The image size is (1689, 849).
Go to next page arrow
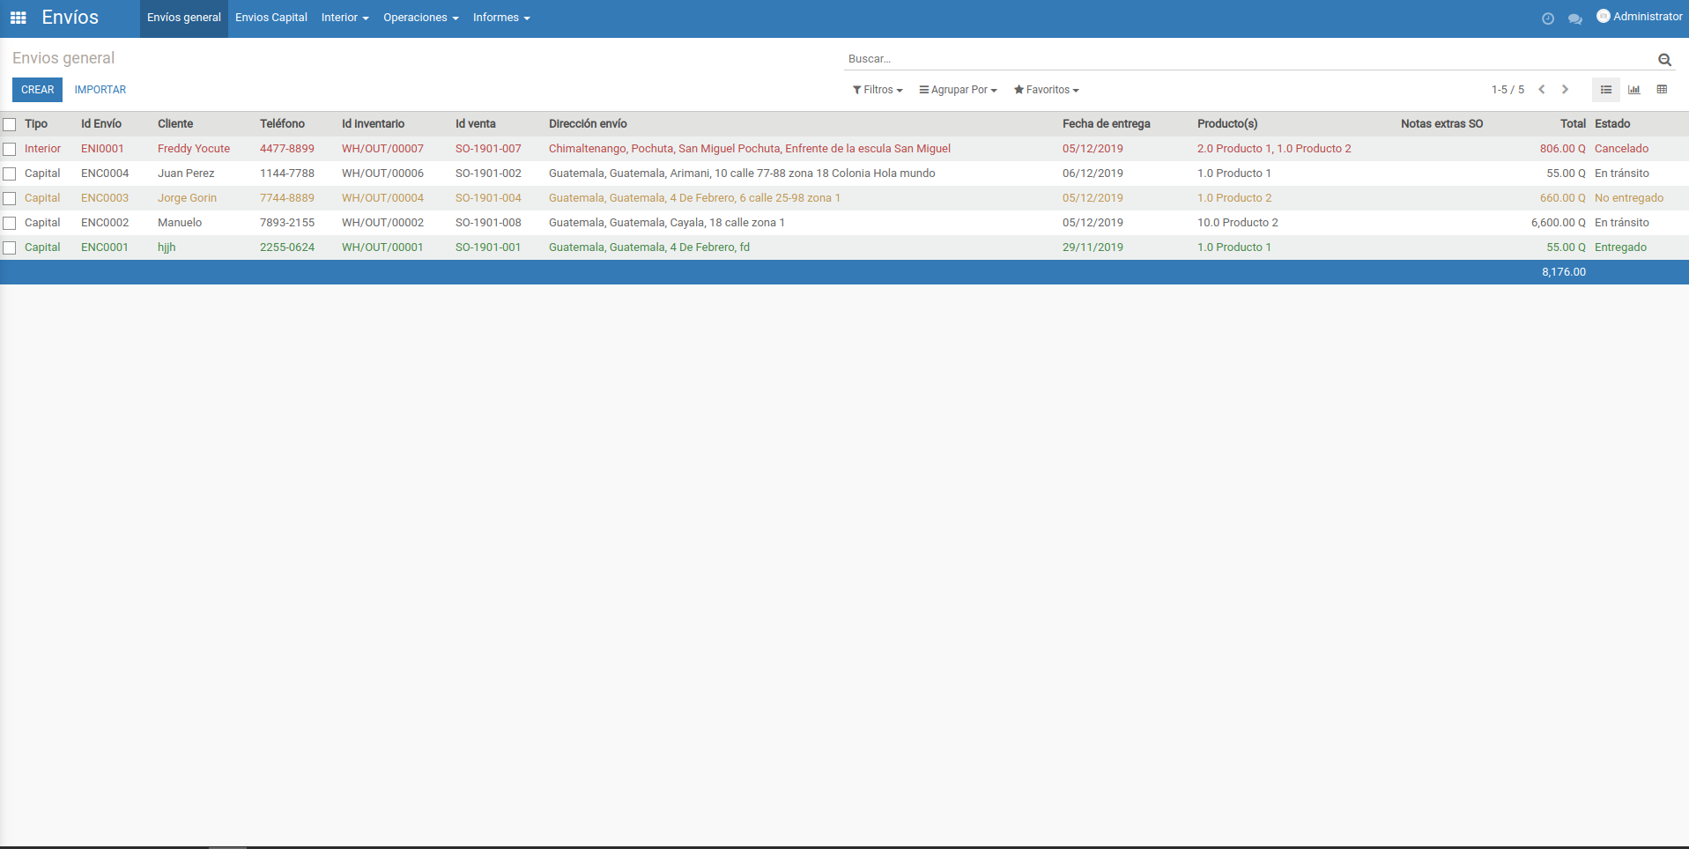pyautogui.click(x=1566, y=90)
